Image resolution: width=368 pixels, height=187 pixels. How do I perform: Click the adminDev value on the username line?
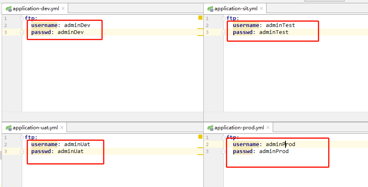tap(77, 25)
